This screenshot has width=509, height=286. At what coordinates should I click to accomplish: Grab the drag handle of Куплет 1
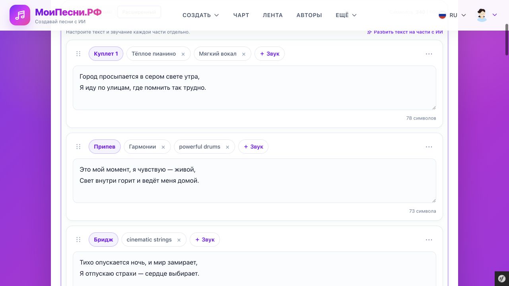[x=78, y=54]
